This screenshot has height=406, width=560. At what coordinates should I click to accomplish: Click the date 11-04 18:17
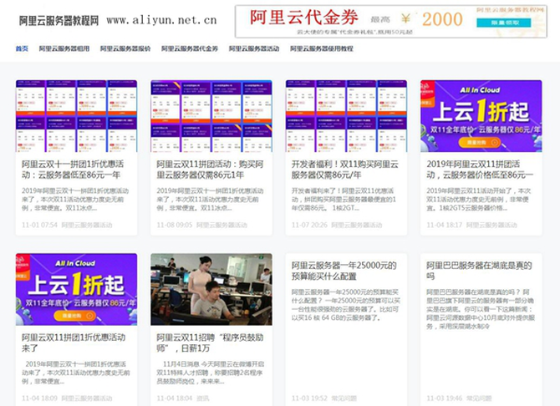pyautogui.click(x=445, y=225)
